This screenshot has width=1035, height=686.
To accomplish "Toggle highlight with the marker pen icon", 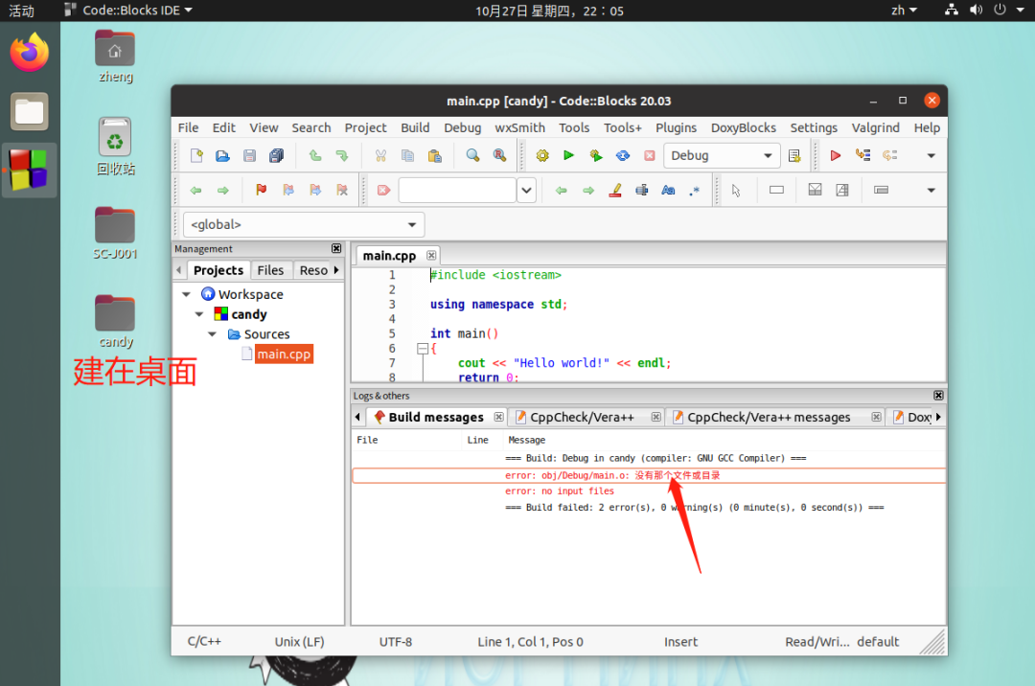I will (x=615, y=190).
